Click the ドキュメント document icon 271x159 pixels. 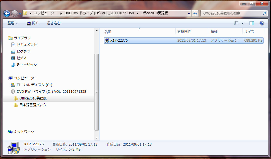coord(13,45)
